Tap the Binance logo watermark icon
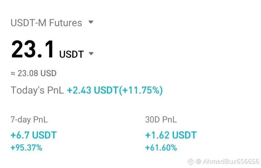 click(x=191, y=161)
